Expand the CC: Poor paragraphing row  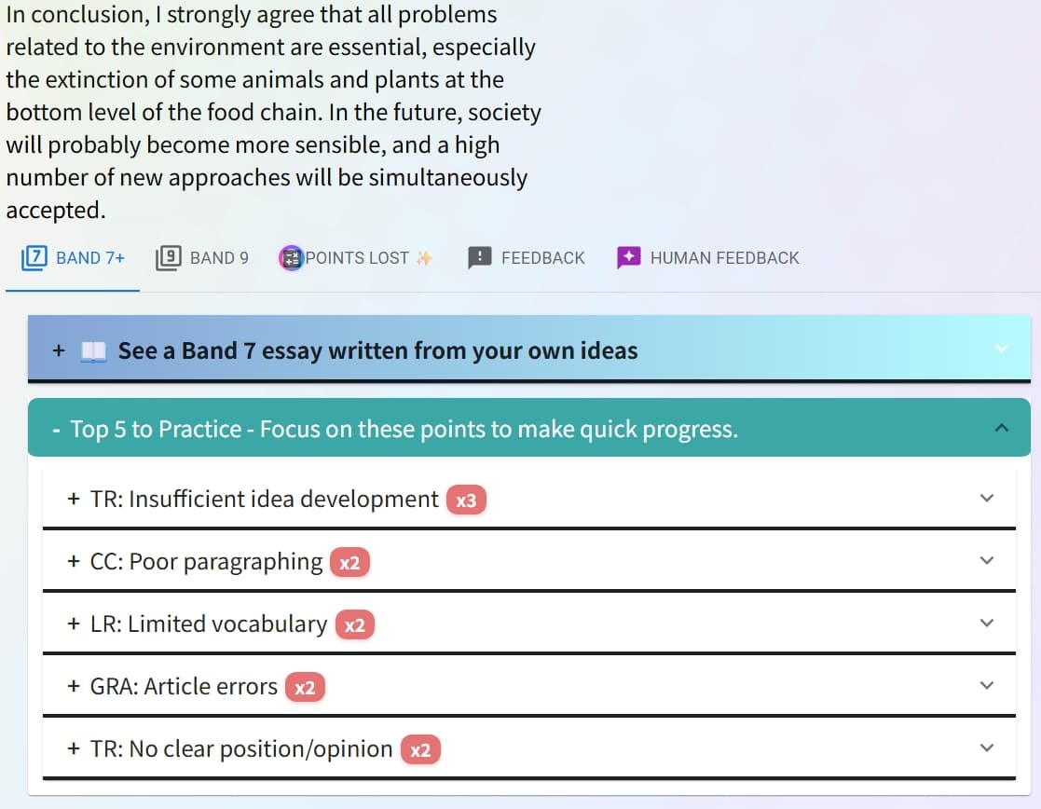[x=206, y=562]
